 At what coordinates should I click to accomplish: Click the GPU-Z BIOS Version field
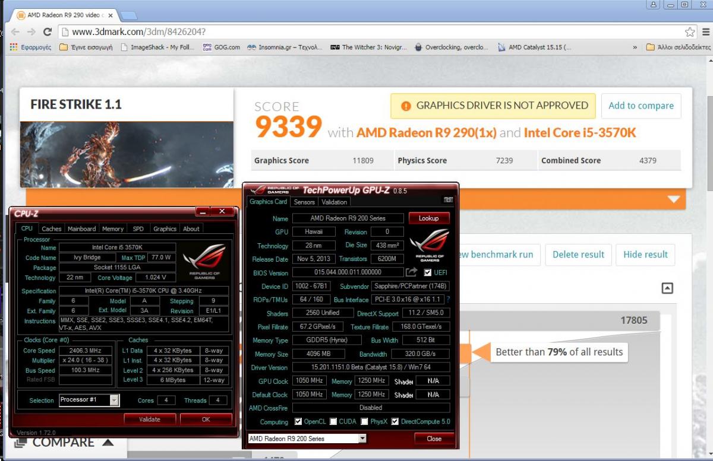pyautogui.click(x=348, y=272)
